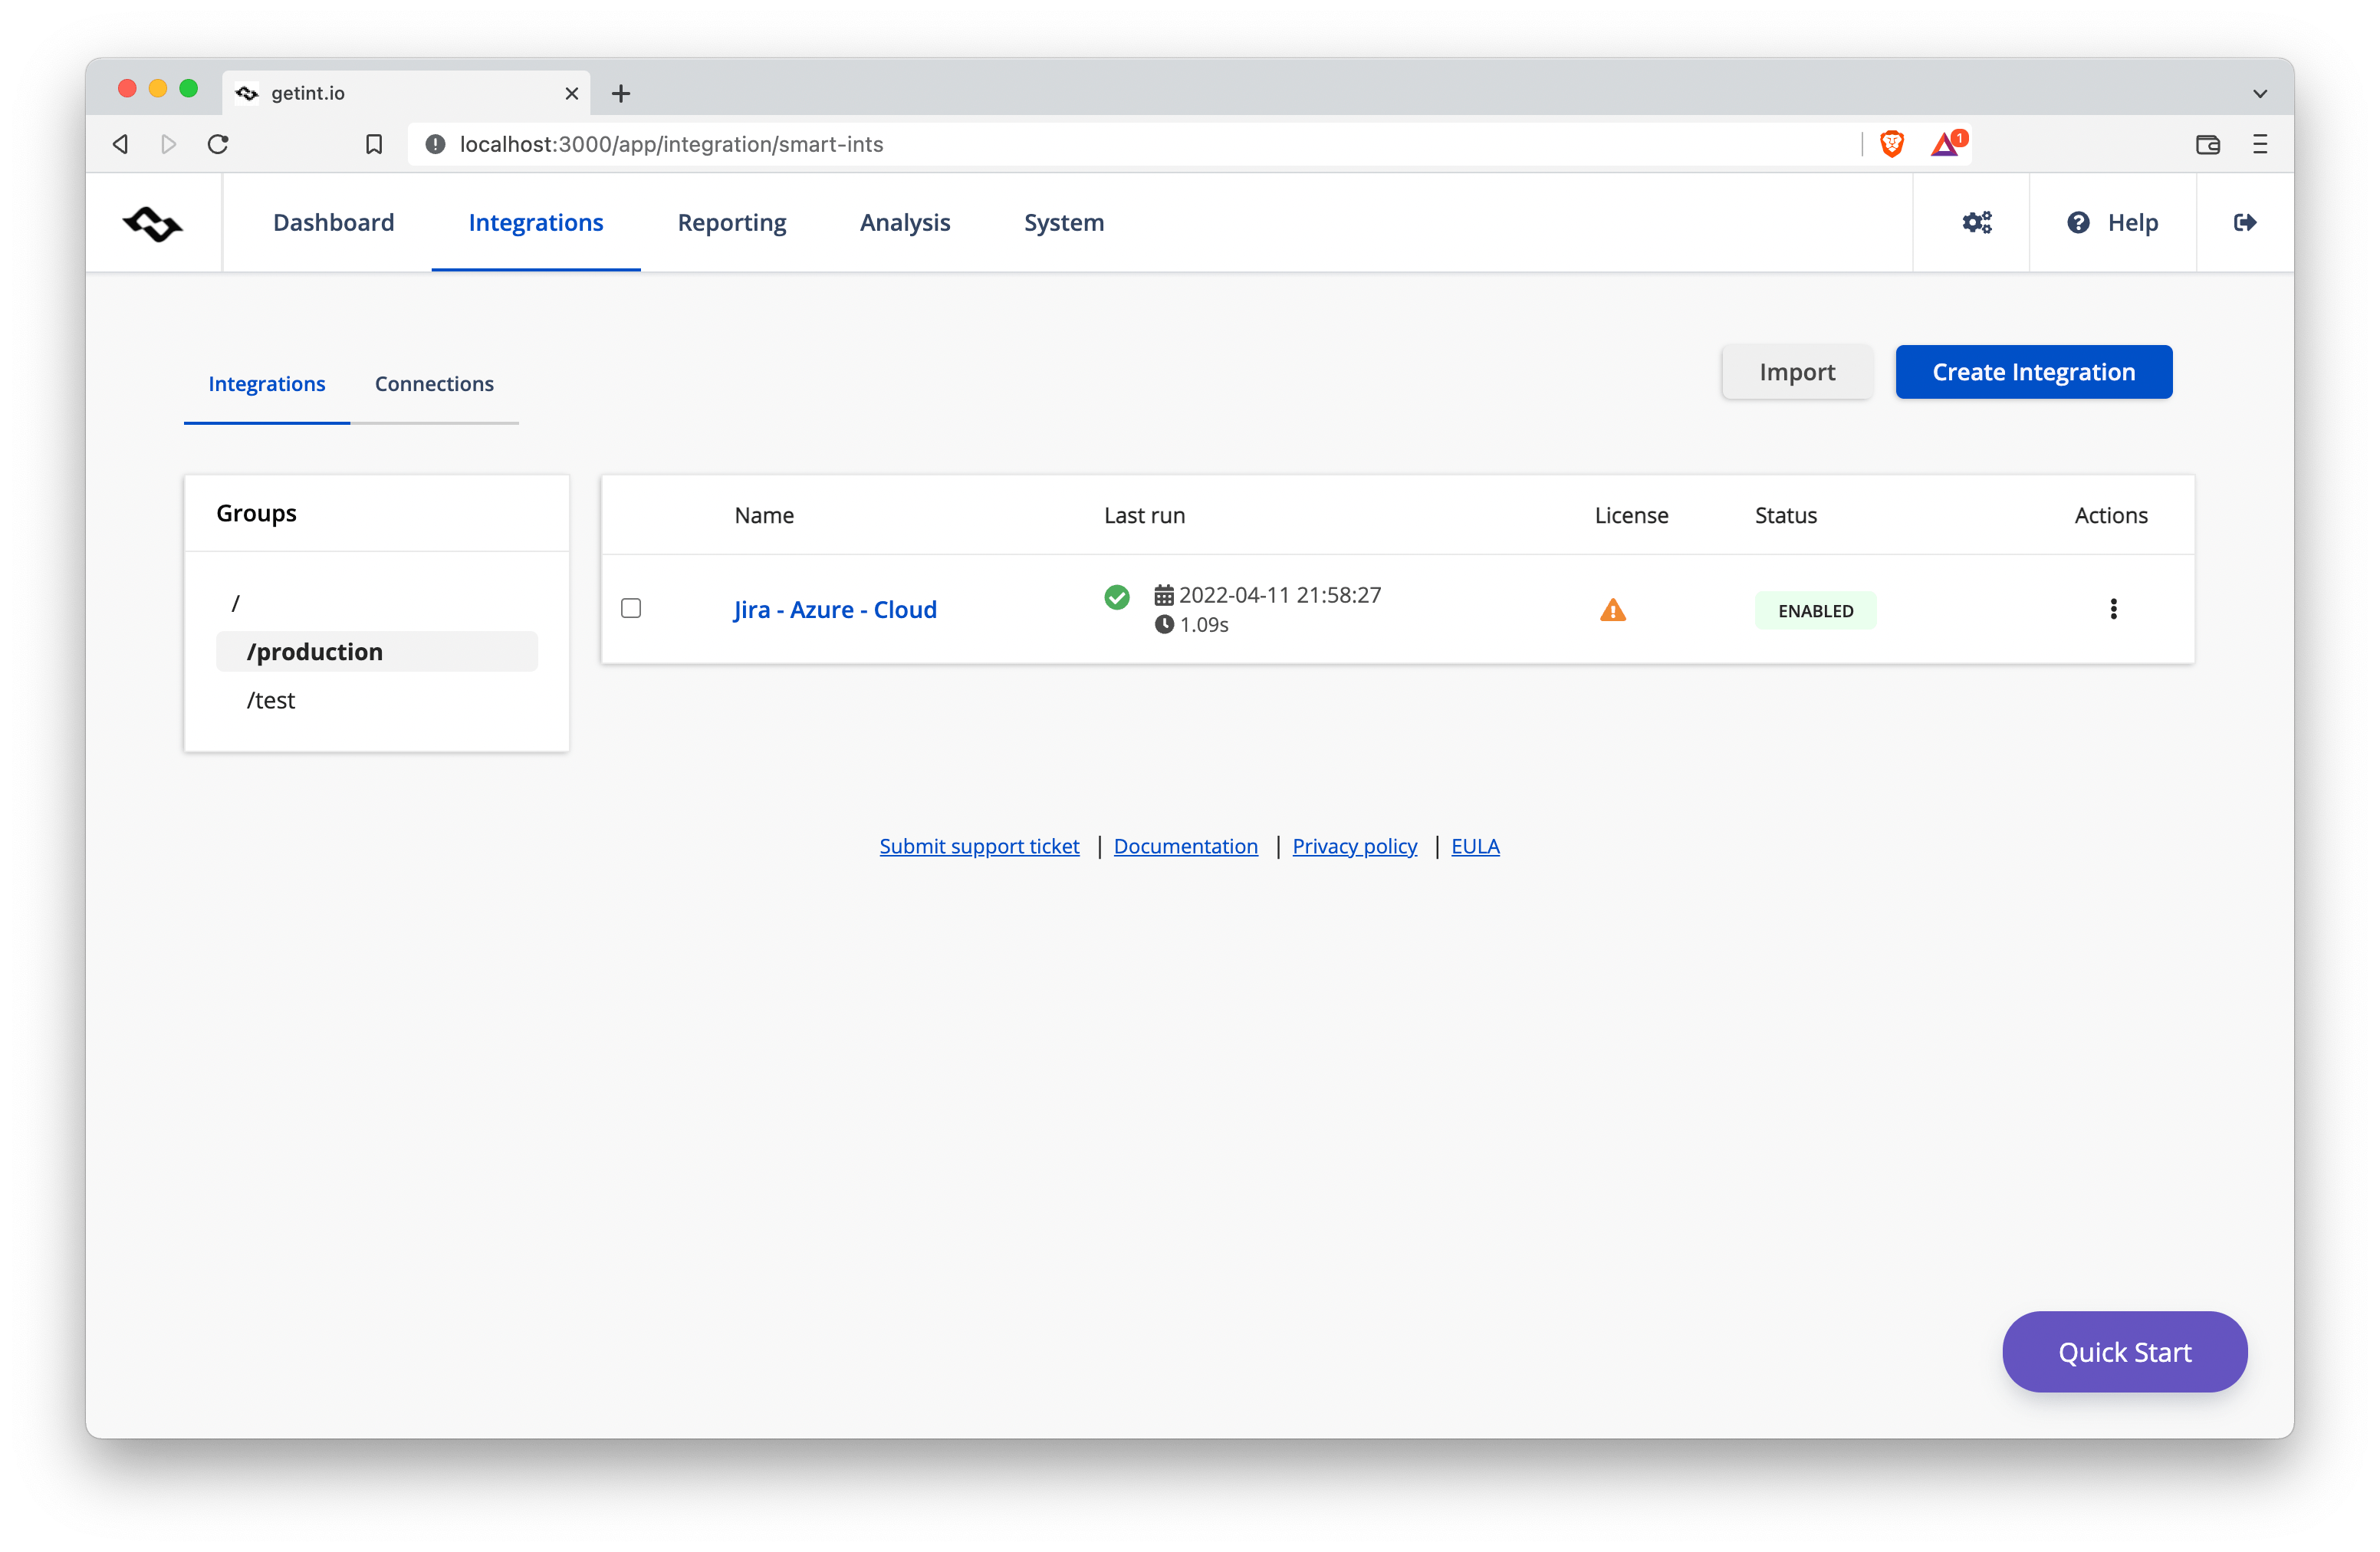Screen dimensions: 2380x1552
Task: Open the Dashboard menu item
Action: coord(333,222)
